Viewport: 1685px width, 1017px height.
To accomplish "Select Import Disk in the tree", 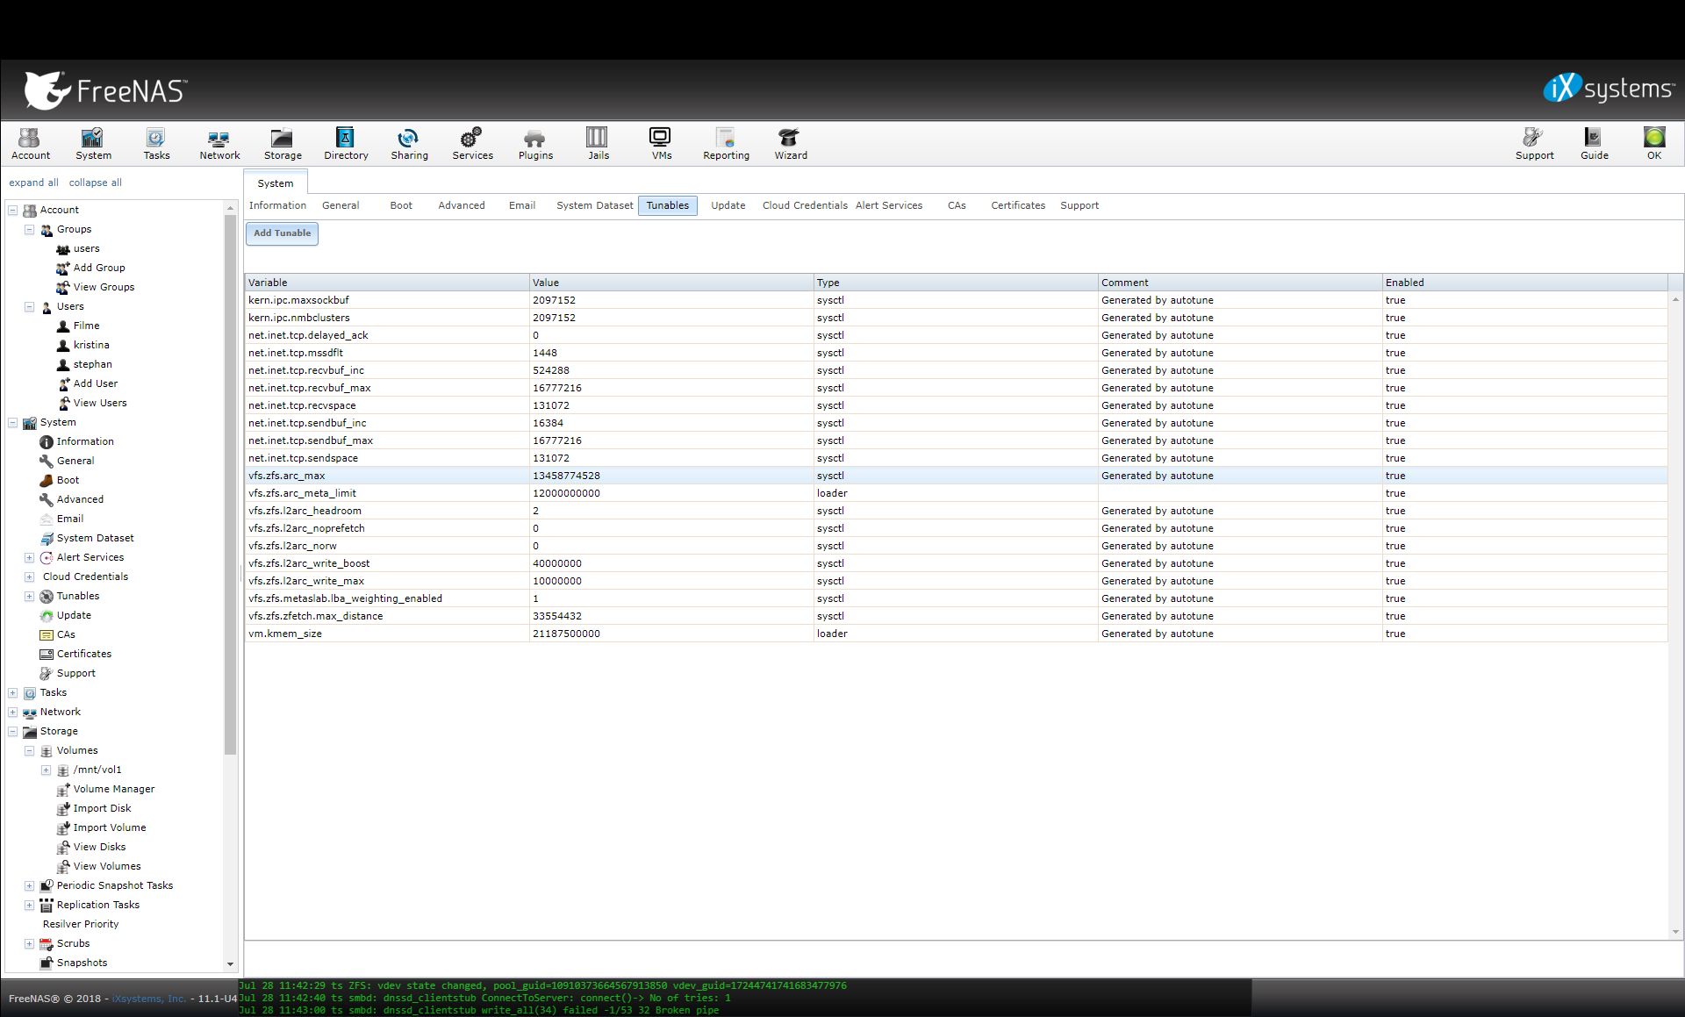I will (102, 808).
